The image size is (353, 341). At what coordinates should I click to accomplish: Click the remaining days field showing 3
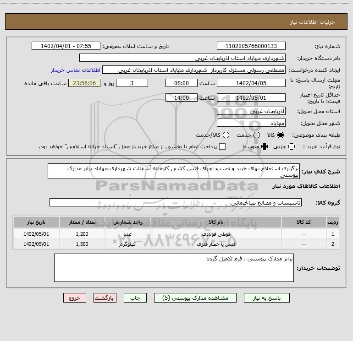132,83
